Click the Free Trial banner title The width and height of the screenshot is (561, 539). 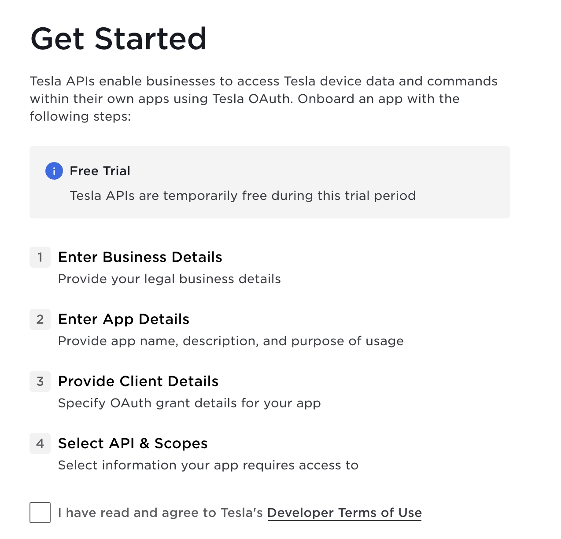[100, 171]
